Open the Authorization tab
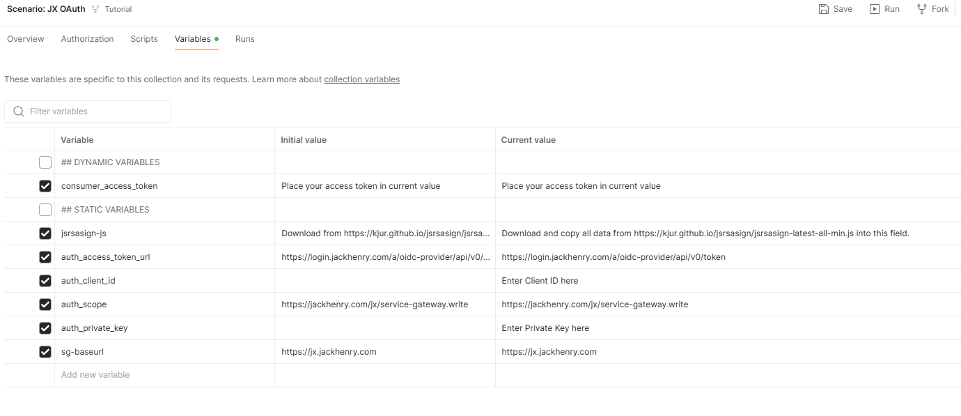This screenshot has width=961, height=416. click(87, 39)
